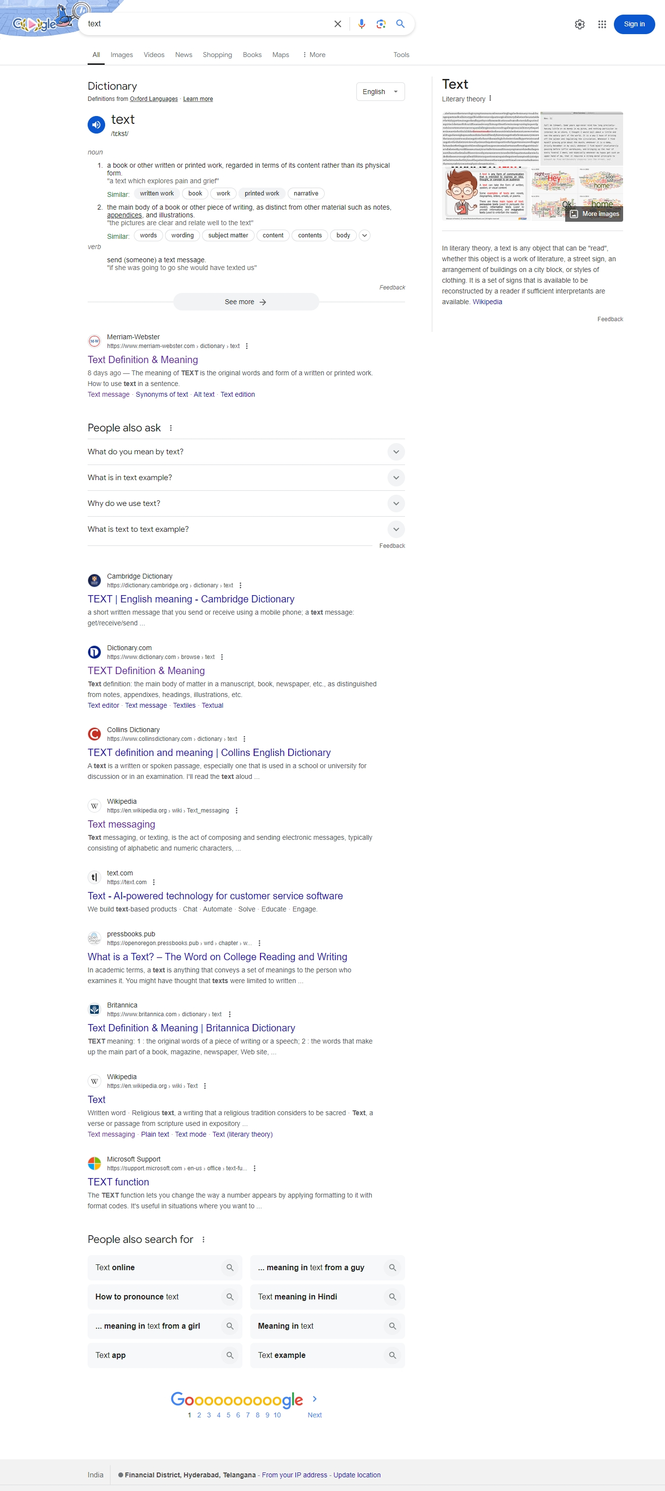
Task: Switch to the Images tab
Action: 121,55
